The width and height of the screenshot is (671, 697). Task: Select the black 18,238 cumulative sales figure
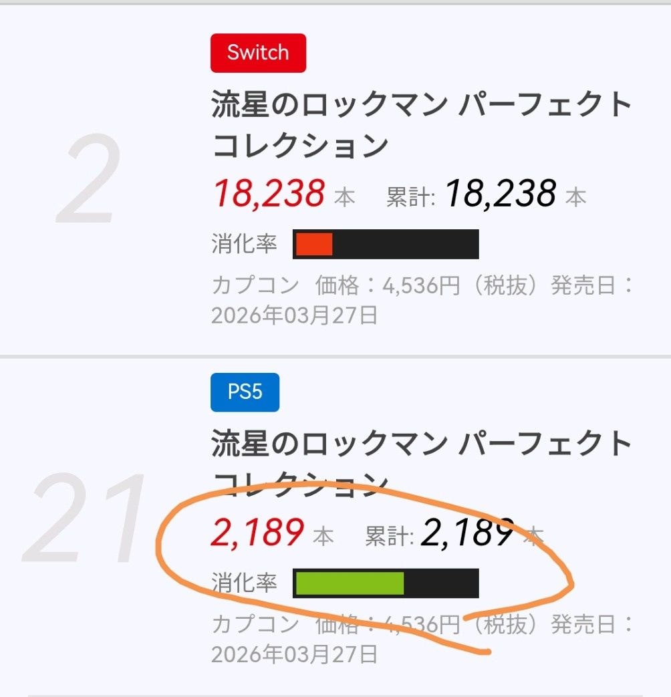point(501,194)
